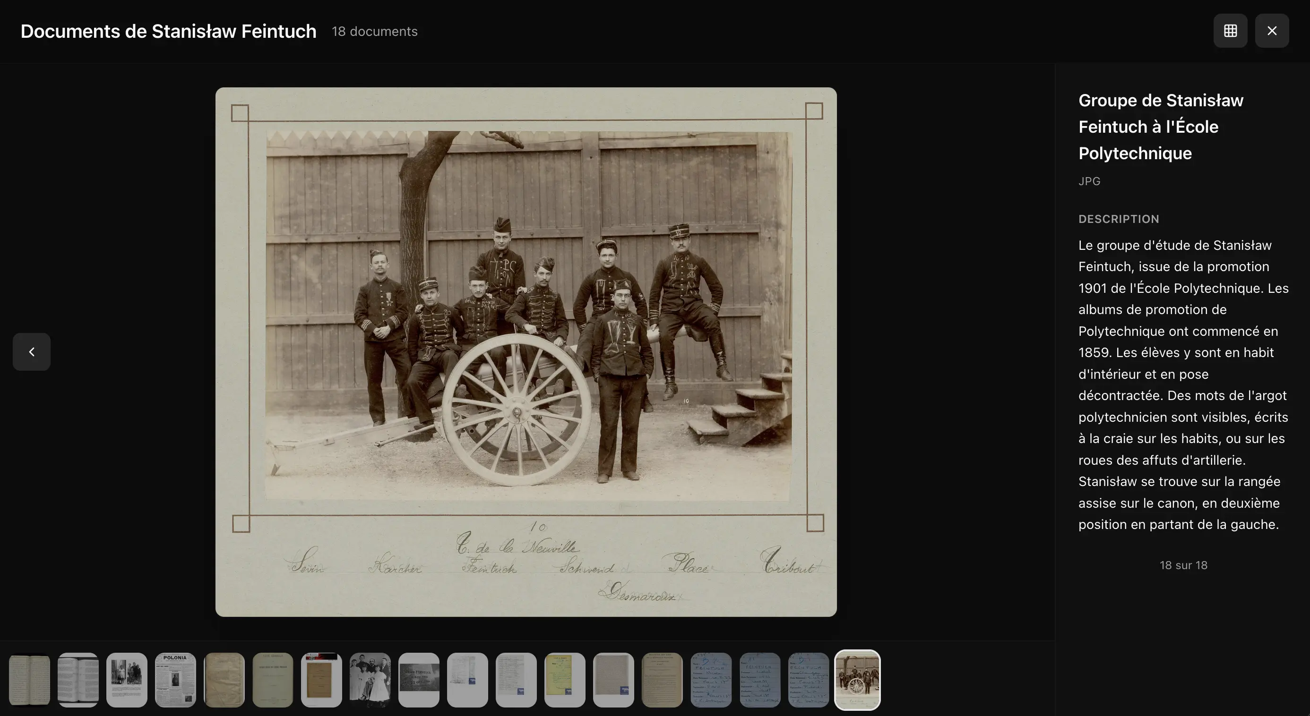Click the document title in side panel

click(1161, 127)
